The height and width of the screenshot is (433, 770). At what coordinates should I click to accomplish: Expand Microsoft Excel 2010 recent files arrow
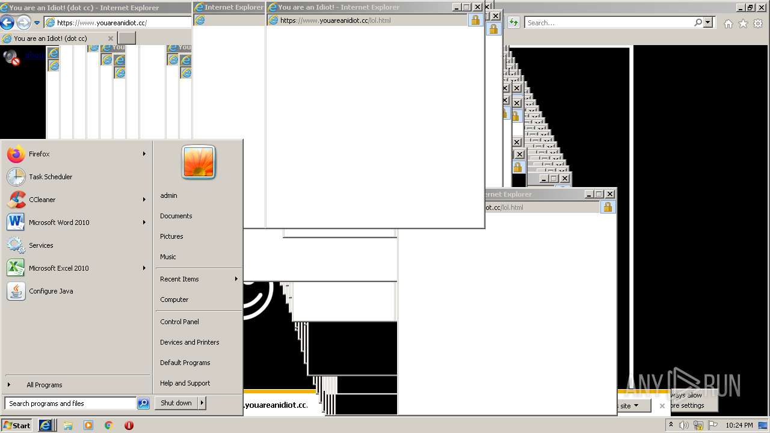click(144, 268)
